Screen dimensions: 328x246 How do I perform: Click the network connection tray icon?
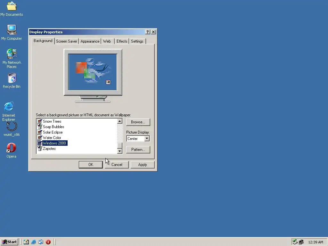[x=301, y=242]
